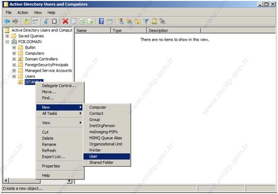Choose Move in the context menu

(59, 92)
